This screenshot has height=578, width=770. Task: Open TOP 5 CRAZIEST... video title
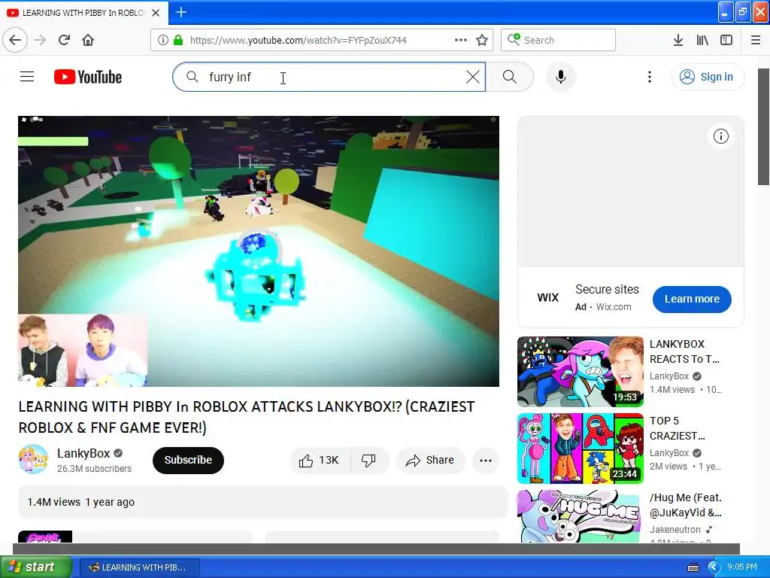[x=678, y=428]
